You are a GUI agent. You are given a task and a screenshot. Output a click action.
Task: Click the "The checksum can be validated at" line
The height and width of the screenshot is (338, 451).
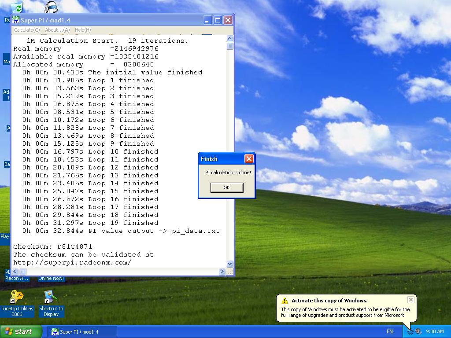[83, 255]
